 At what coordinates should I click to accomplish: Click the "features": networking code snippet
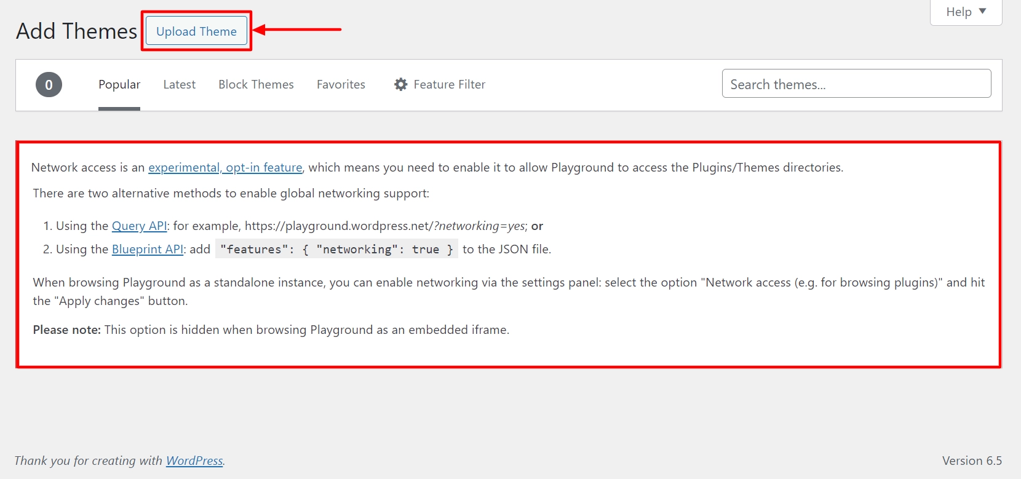pos(336,249)
